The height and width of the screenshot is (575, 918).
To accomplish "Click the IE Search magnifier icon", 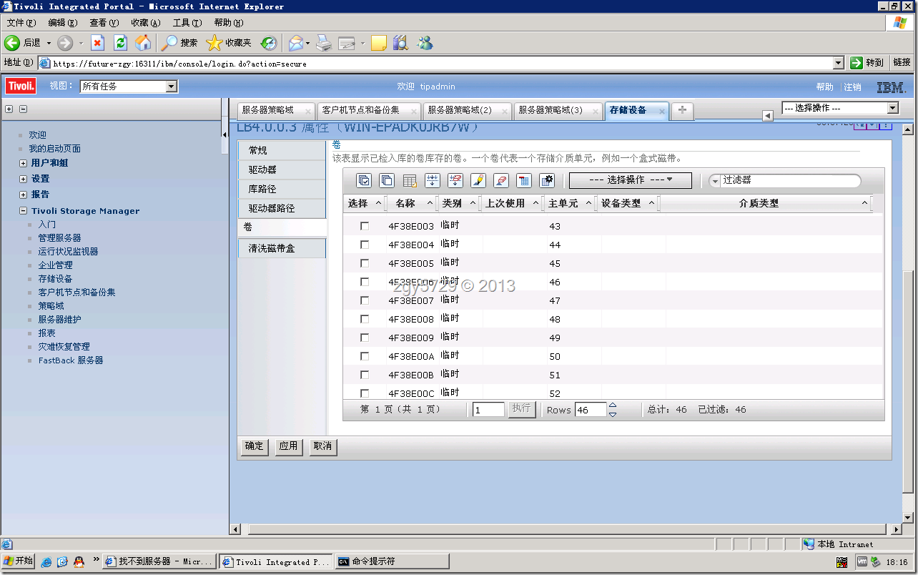I will [x=169, y=43].
